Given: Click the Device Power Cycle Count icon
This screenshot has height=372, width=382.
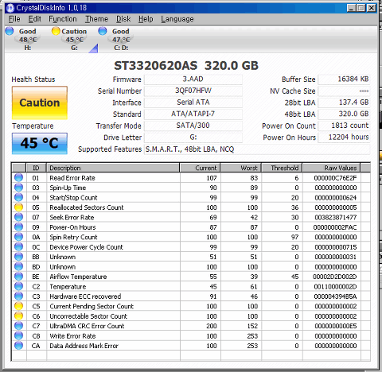Looking at the screenshot, I should point(18,246).
